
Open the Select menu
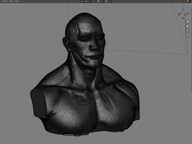pyautogui.click(x=5, y=1)
